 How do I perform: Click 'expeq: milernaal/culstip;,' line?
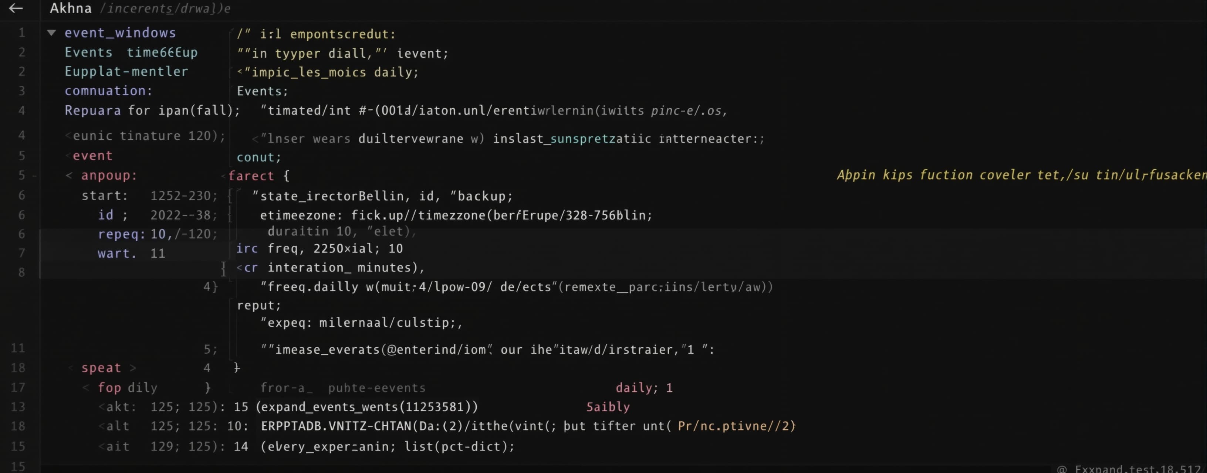(361, 323)
